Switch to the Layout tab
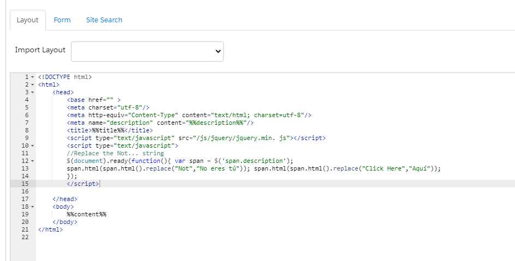 tap(28, 20)
